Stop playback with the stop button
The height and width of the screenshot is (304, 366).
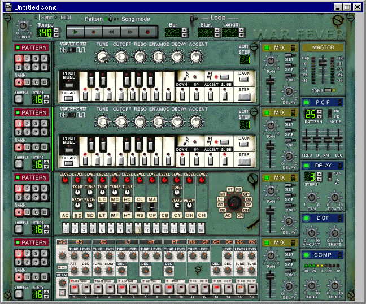coord(93,32)
